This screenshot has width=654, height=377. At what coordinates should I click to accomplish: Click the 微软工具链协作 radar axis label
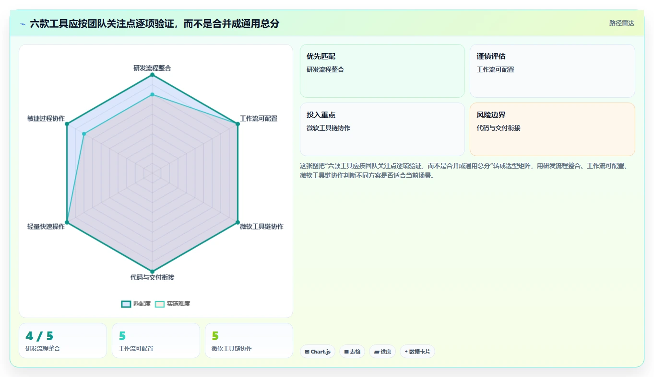[x=262, y=227]
